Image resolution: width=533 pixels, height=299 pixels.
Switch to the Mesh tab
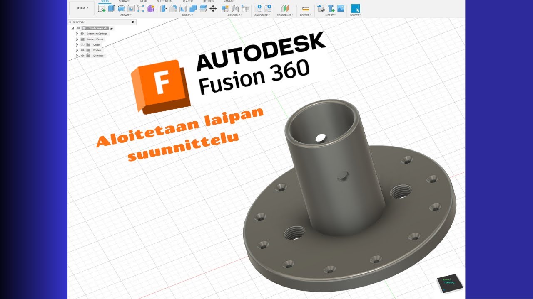[143, 1]
